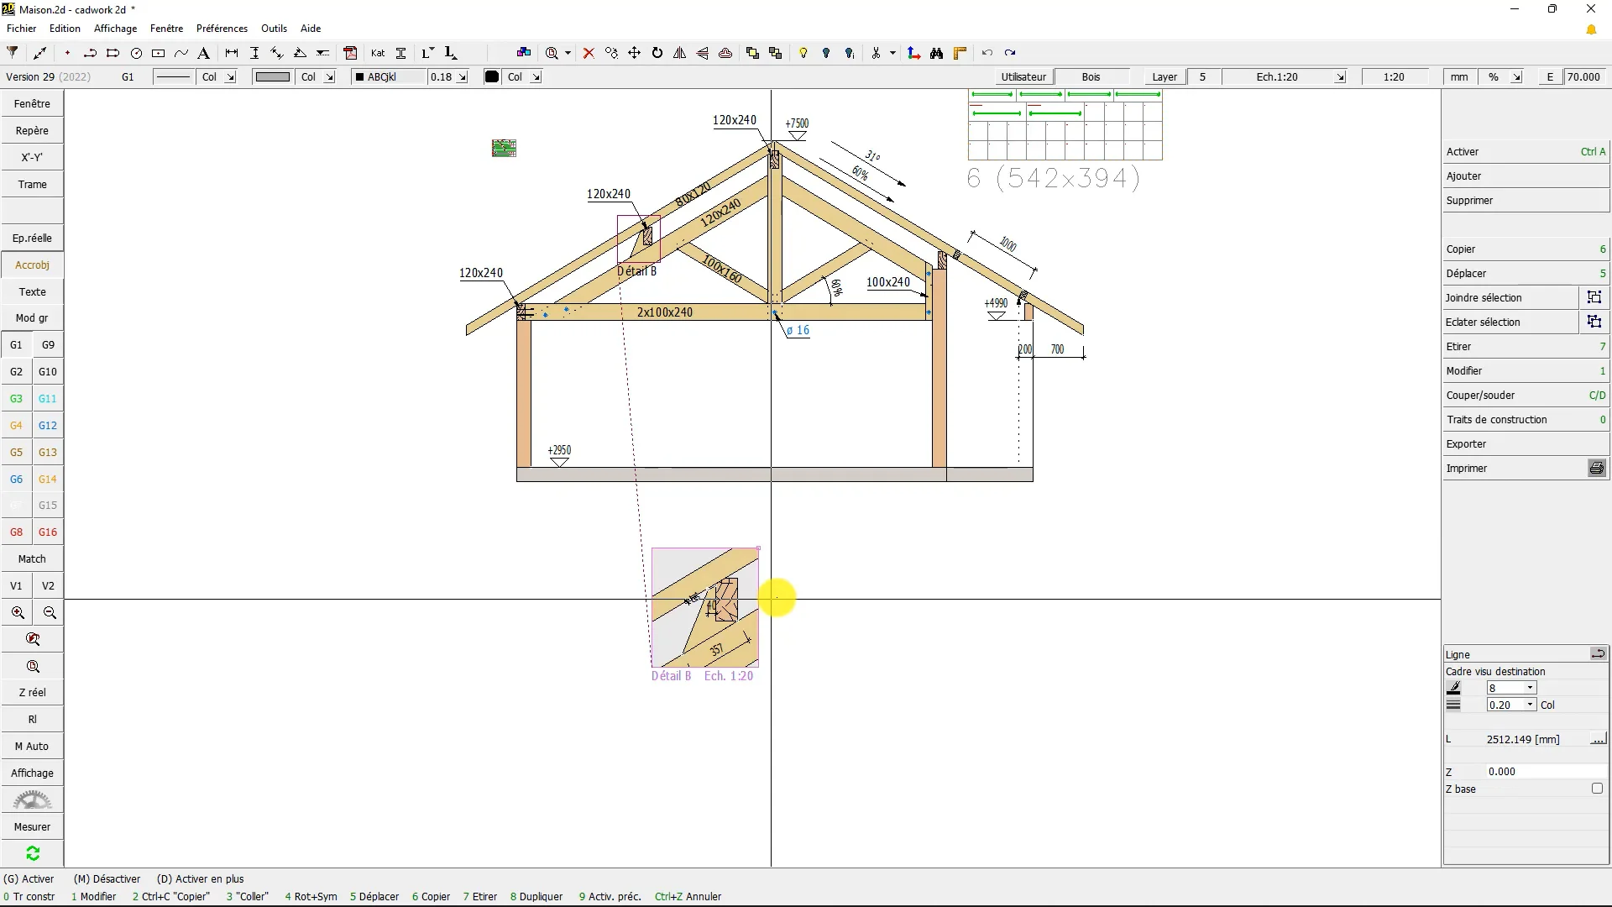This screenshot has width=1612, height=907.
Task: Open the mm units dropdown
Action: 1458,76
